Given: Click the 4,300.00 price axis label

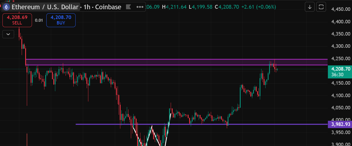Looking at the screenshot, I should pos(341,46).
